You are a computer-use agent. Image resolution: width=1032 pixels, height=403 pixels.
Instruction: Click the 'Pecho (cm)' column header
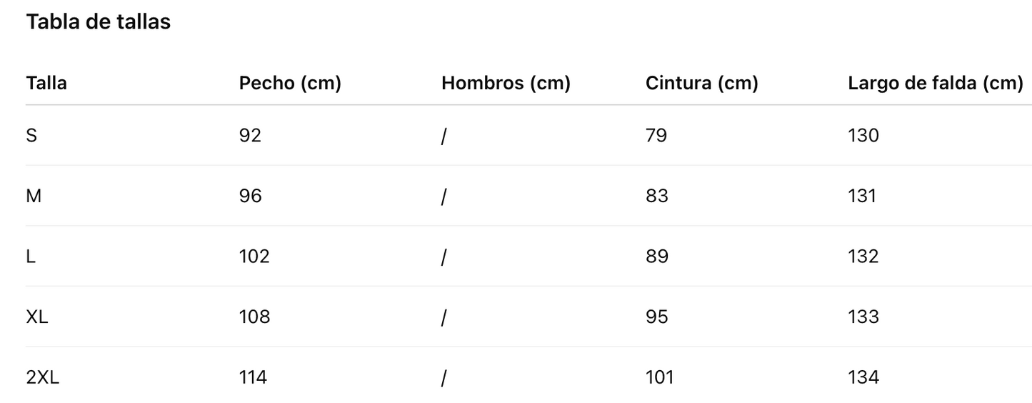point(290,84)
